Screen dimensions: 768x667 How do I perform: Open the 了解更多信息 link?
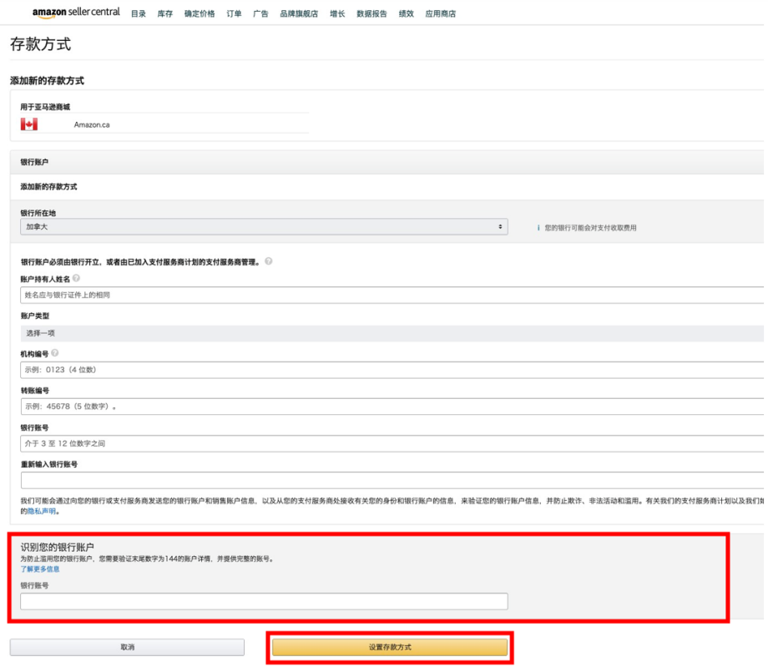[x=40, y=568]
